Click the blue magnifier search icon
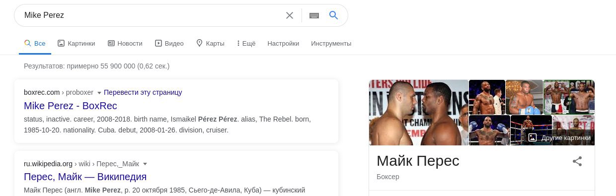Screen dimensions: 616x196 click(x=334, y=15)
